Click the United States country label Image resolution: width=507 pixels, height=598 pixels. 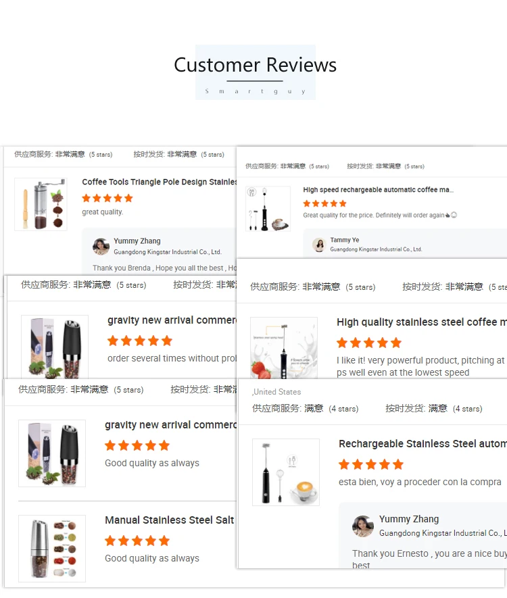tap(276, 392)
